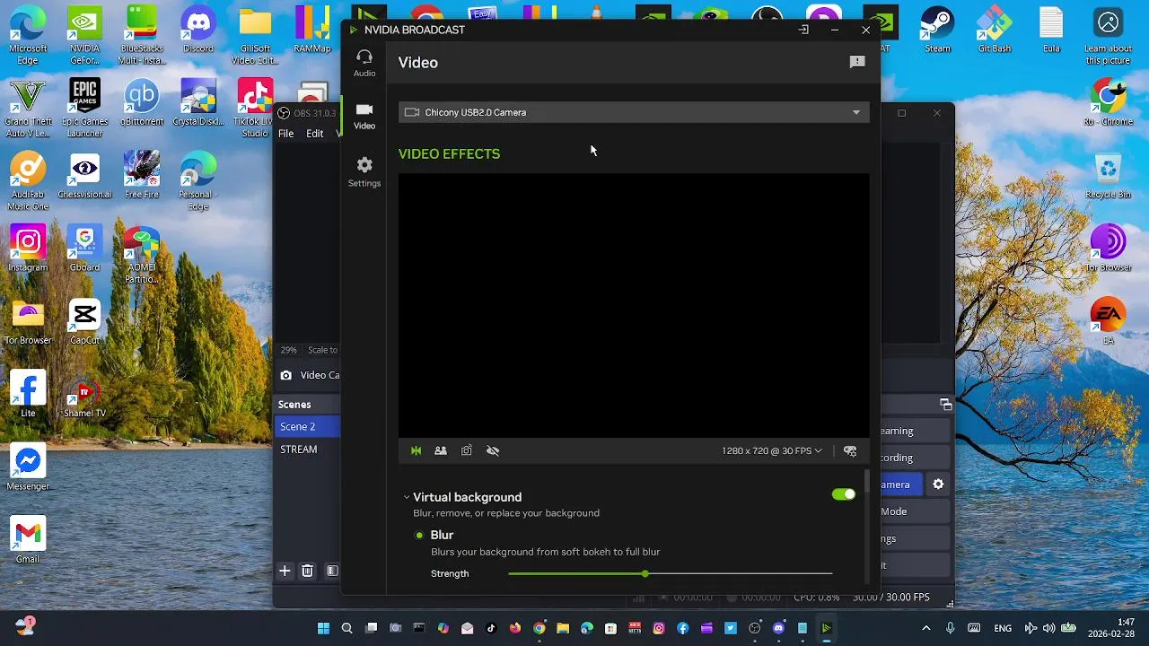This screenshot has height=646, width=1149.
Task: Open the Audio section in NVIDIA Broadcast
Action: pos(364,63)
